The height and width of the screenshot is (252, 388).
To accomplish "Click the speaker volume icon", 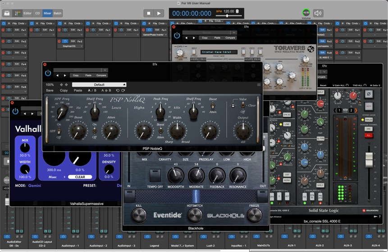I will click(318, 13).
